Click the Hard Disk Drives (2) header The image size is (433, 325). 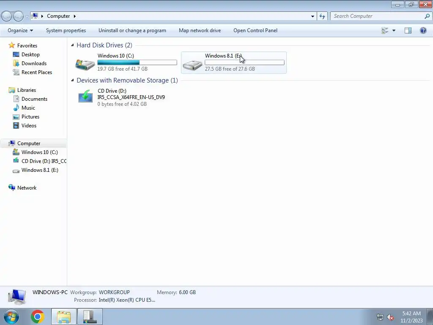(104, 45)
